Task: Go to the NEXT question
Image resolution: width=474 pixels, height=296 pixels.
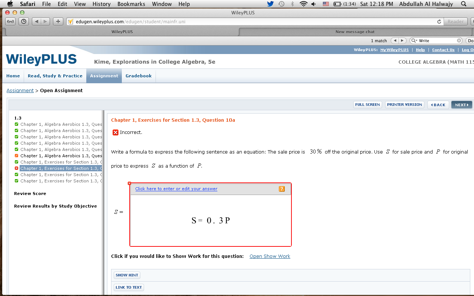Action: (x=461, y=105)
